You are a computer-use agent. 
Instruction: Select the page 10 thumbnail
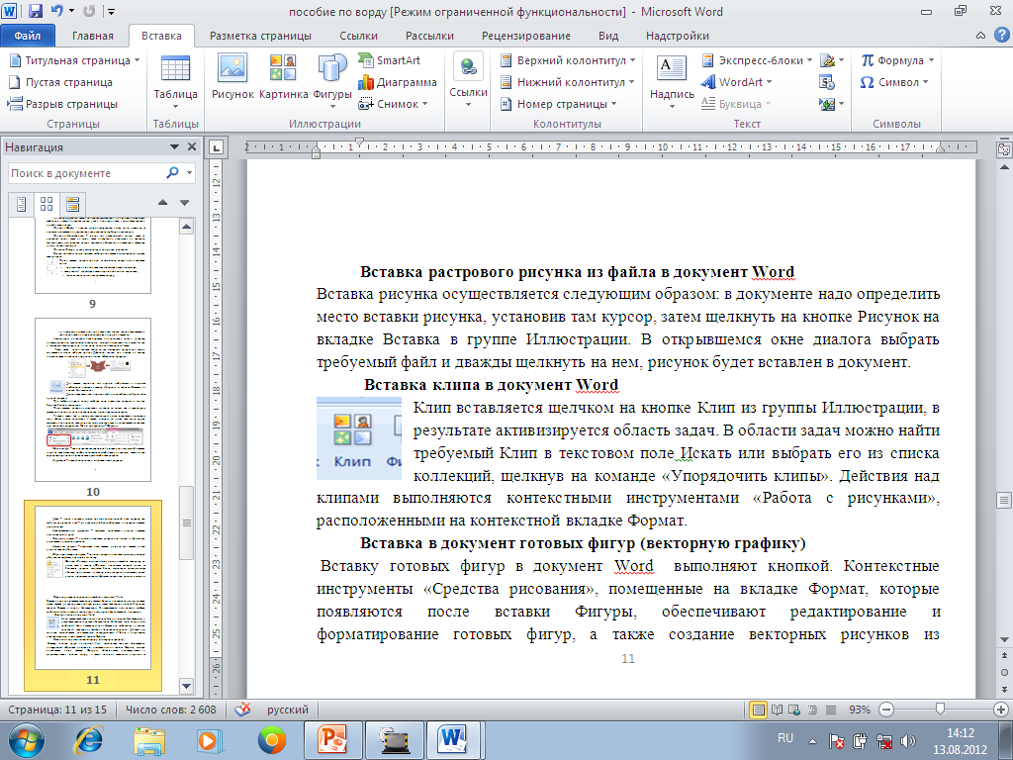pyautogui.click(x=92, y=400)
